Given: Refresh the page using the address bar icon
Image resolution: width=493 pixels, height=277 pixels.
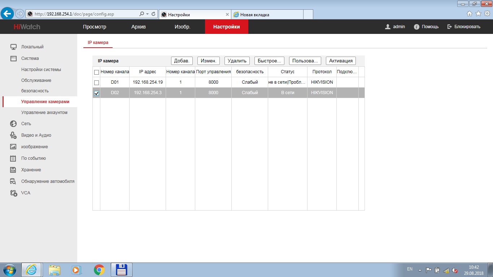Looking at the screenshot, I should click(153, 14).
